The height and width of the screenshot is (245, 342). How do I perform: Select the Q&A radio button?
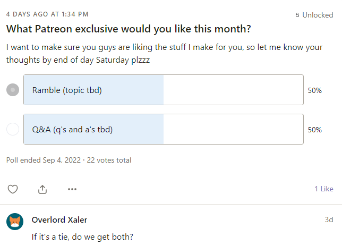13,129
